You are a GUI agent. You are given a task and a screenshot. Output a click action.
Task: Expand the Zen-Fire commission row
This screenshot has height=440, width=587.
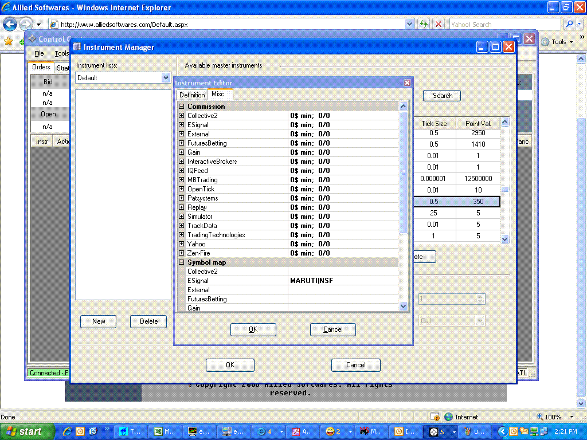182,253
